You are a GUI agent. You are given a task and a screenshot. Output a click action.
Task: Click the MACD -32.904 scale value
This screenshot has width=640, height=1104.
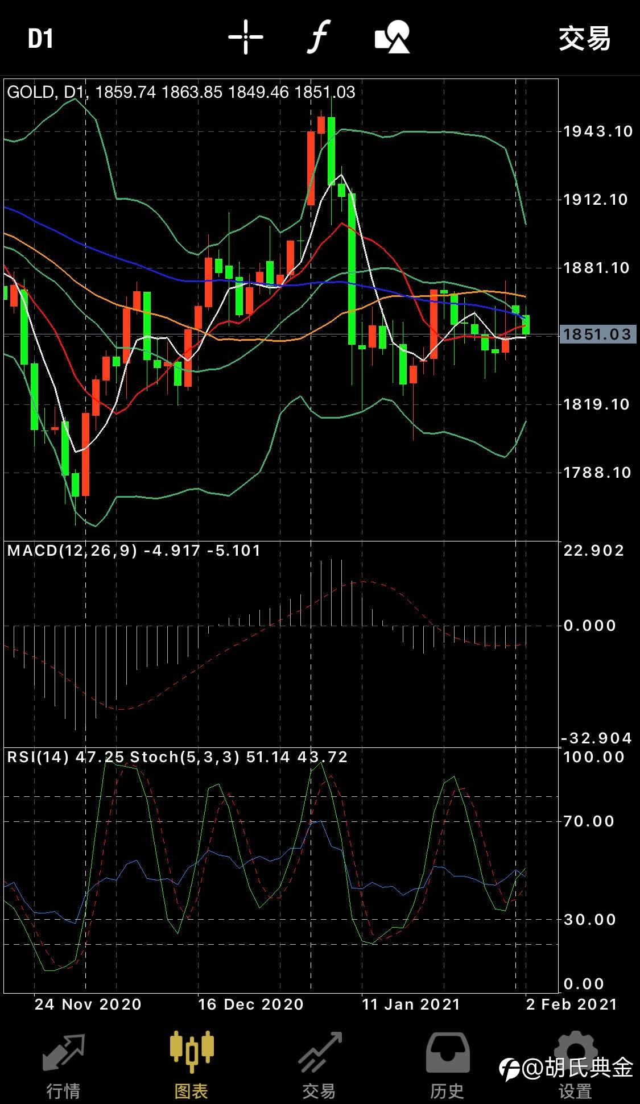click(596, 738)
